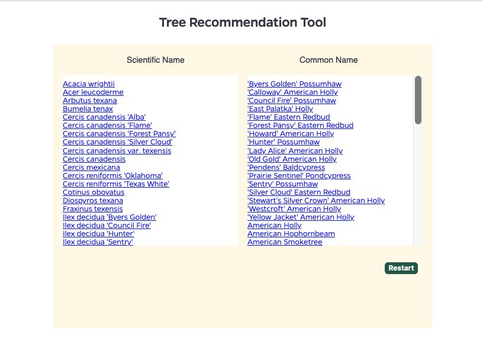
Task: Choose 'Stewart's Silver Crown' American Holly
Action: click(x=316, y=201)
